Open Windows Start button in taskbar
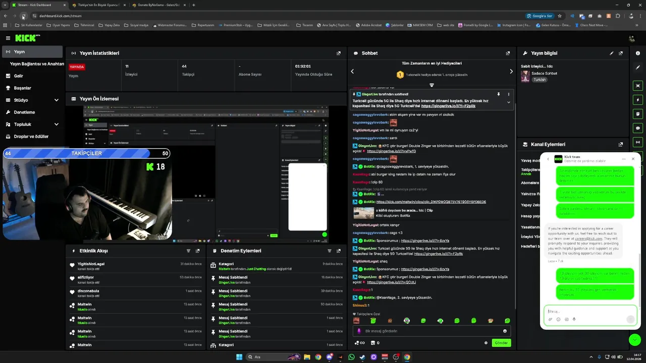 (x=239, y=357)
